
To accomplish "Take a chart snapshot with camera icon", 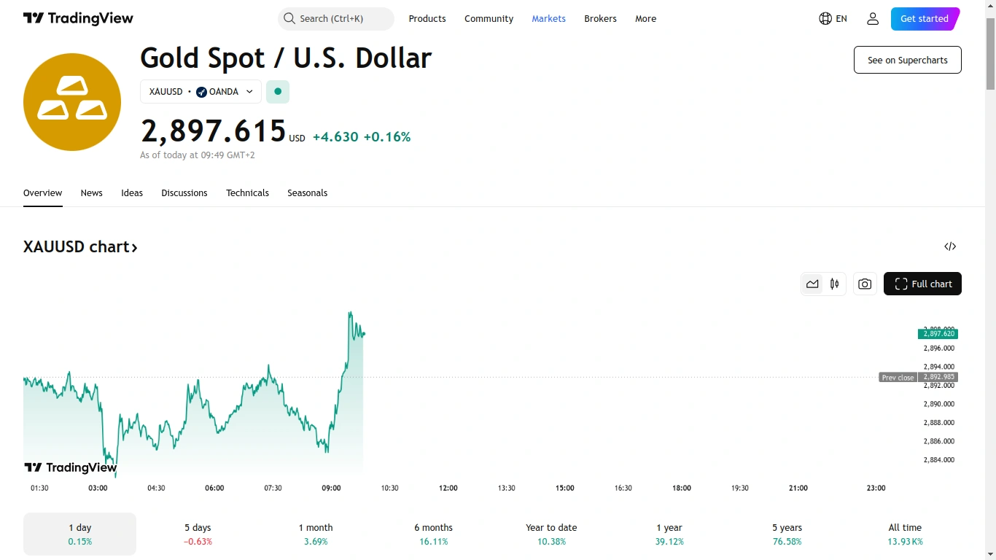I will click(865, 284).
